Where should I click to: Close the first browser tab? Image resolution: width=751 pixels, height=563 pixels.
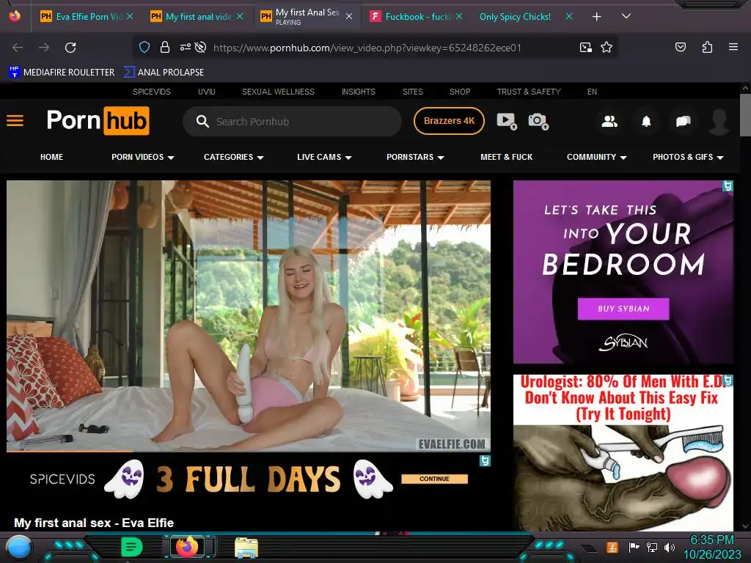point(130,16)
